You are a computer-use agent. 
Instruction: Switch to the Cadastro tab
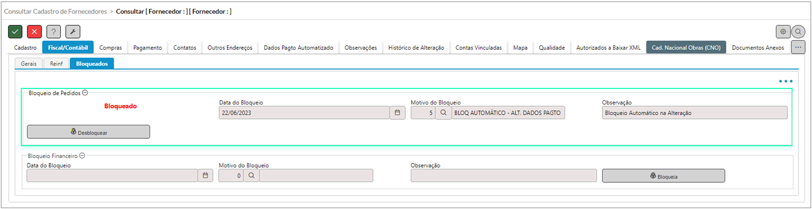pos(25,48)
